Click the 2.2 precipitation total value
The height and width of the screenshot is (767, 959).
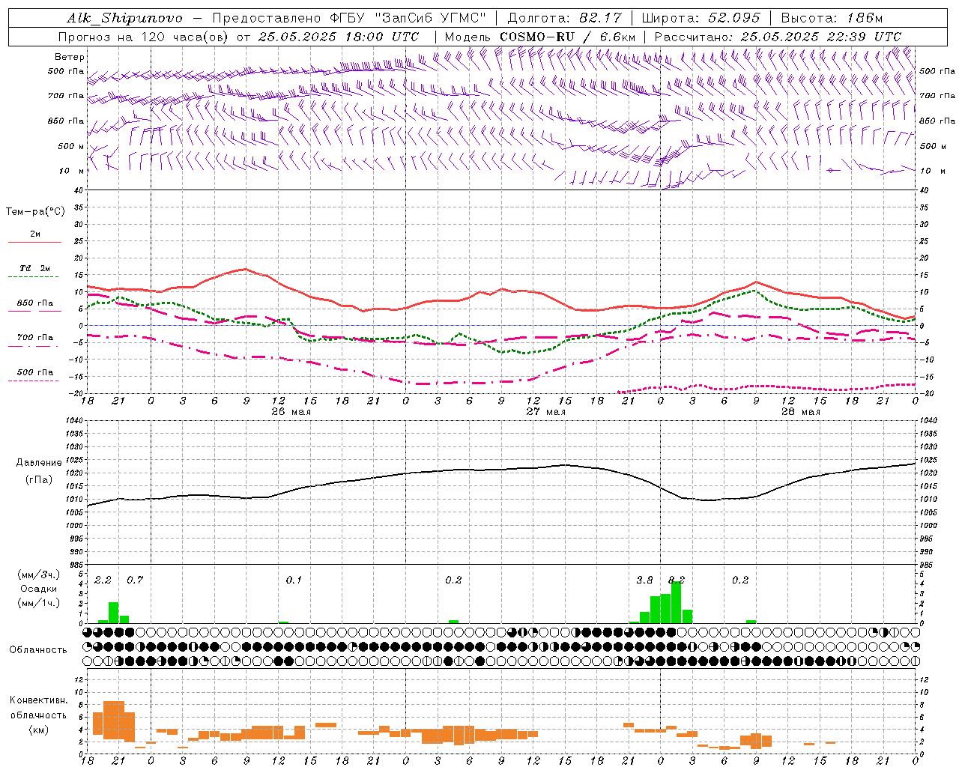coord(103,580)
